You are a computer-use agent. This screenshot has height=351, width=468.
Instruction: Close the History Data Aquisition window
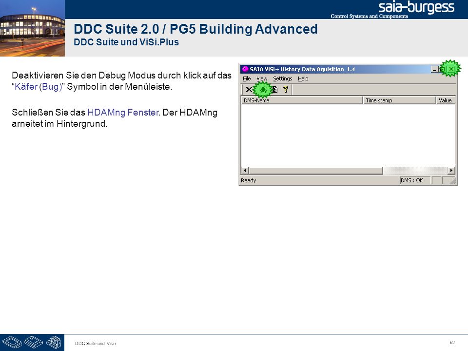click(x=451, y=69)
